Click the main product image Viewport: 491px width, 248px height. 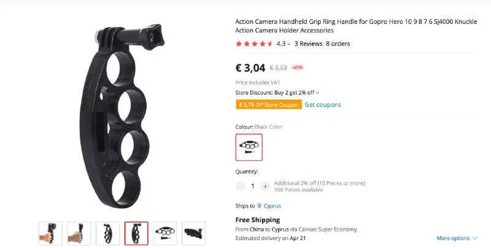coord(122,116)
